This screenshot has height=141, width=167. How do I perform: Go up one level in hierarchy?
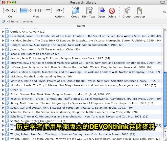[13, 10]
